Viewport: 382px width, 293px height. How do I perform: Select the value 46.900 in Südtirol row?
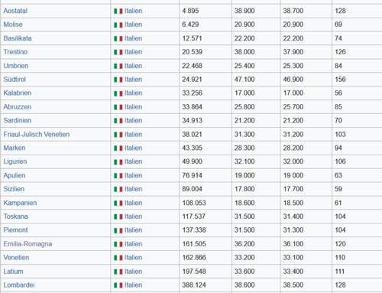coord(293,80)
